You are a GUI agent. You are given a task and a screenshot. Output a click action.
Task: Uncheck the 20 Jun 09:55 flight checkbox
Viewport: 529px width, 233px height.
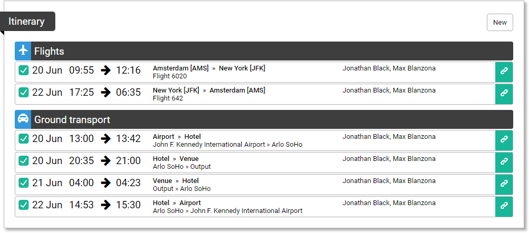click(23, 70)
